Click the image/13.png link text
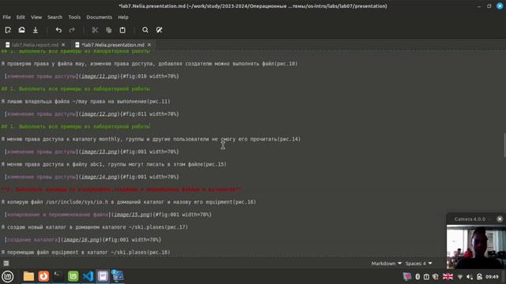Viewport: 506px width, 284px height. pyautogui.click(x=99, y=151)
